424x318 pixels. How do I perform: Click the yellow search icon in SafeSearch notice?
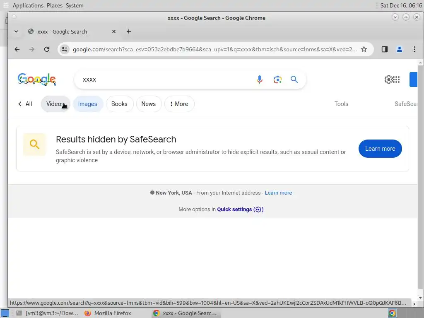(34, 144)
